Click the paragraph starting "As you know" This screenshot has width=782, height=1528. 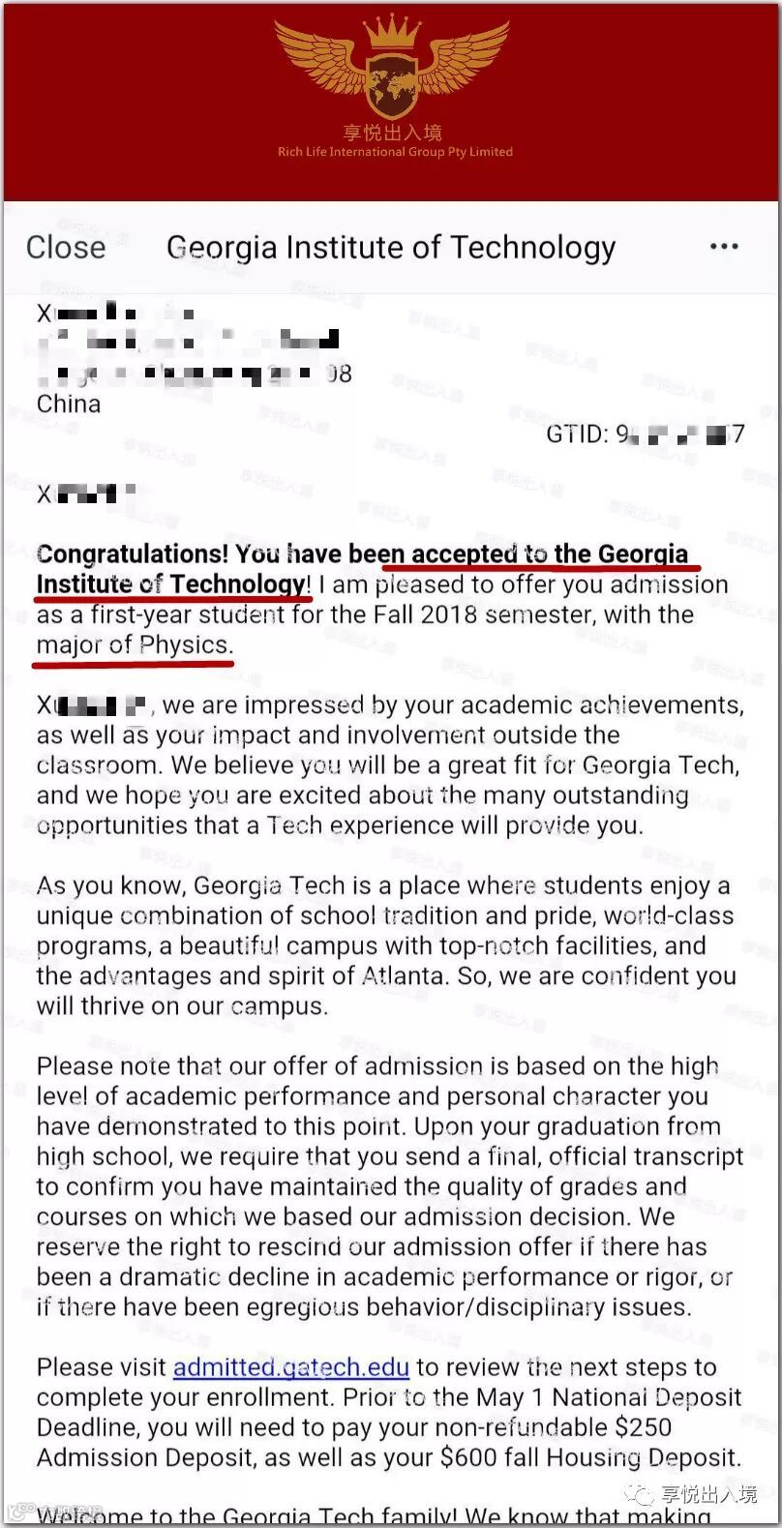pos(385,945)
